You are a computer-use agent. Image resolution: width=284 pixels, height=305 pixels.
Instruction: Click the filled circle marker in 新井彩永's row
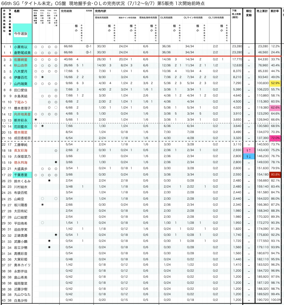pos(35,120)
